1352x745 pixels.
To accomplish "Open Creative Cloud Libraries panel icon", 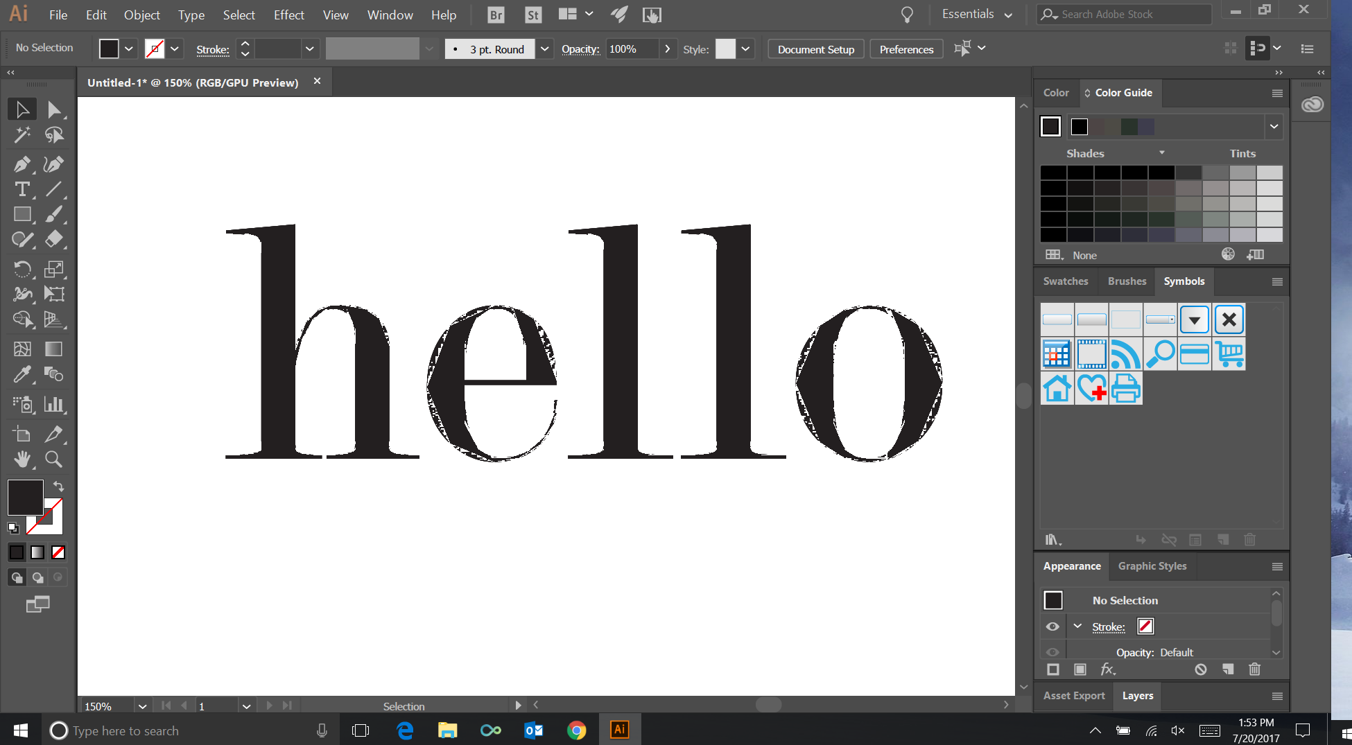I will (1312, 105).
